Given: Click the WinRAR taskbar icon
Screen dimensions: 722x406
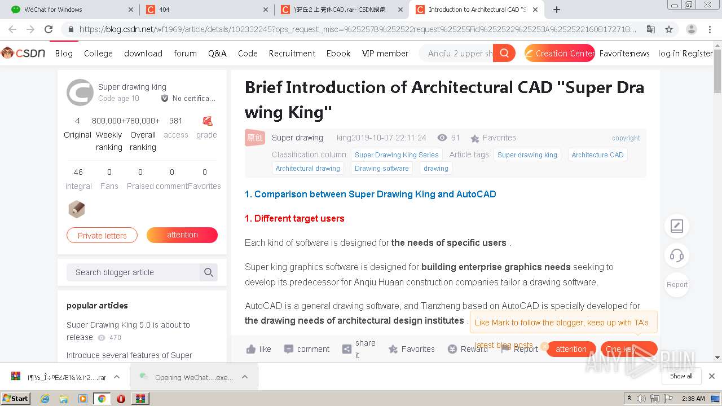Looking at the screenshot, I should click(x=140, y=399).
